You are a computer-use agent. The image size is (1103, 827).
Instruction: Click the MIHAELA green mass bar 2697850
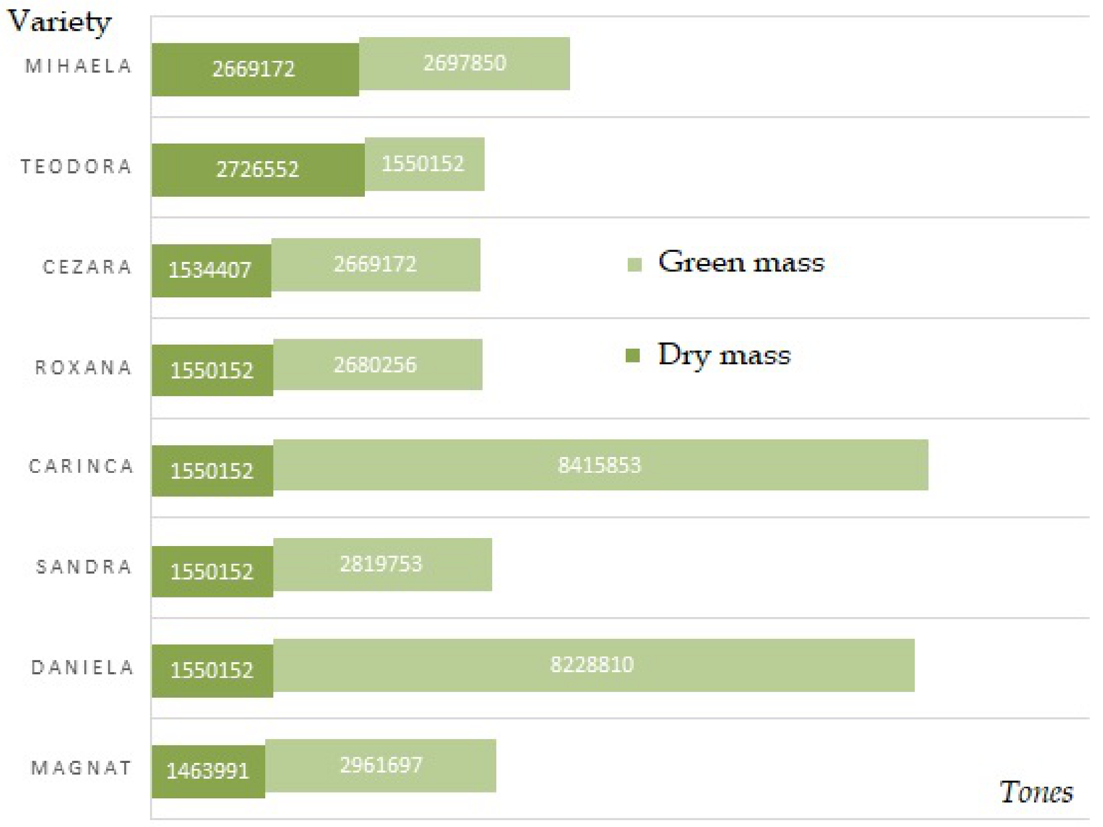coord(465,64)
